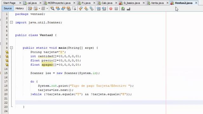Click the }while condition line

pyautogui.click(x=81, y=94)
